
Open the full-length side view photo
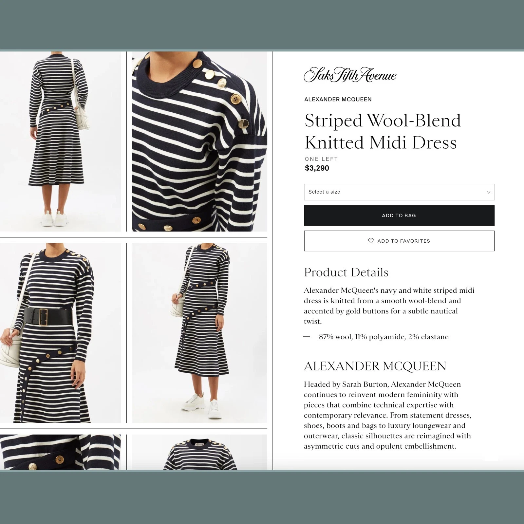199,333
